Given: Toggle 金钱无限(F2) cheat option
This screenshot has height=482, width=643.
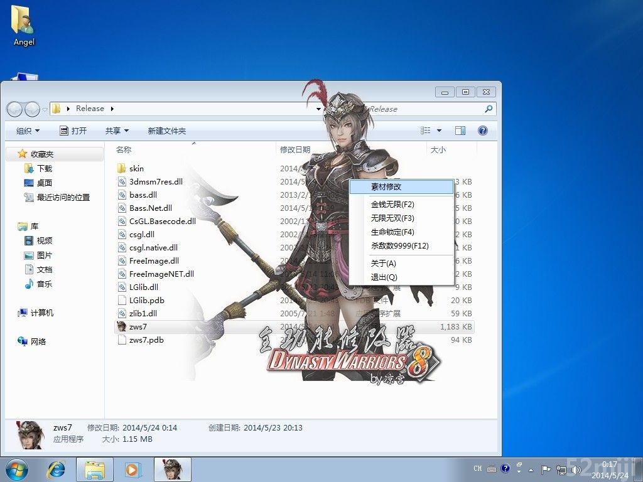Looking at the screenshot, I should (392, 205).
